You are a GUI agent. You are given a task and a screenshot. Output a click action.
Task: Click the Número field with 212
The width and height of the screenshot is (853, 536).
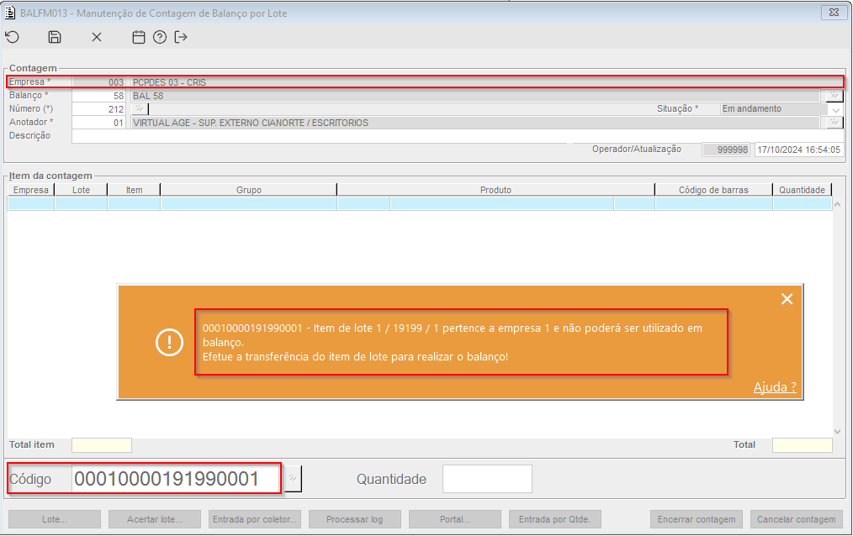click(98, 109)
